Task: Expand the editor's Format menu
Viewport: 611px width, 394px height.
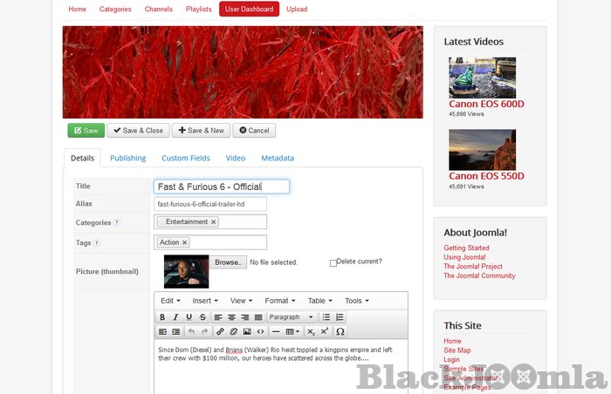Action: coord(279,301)
